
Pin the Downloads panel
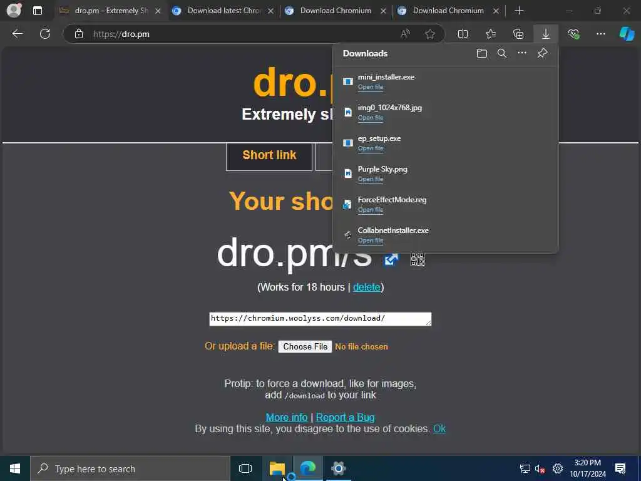coord(542,53)
